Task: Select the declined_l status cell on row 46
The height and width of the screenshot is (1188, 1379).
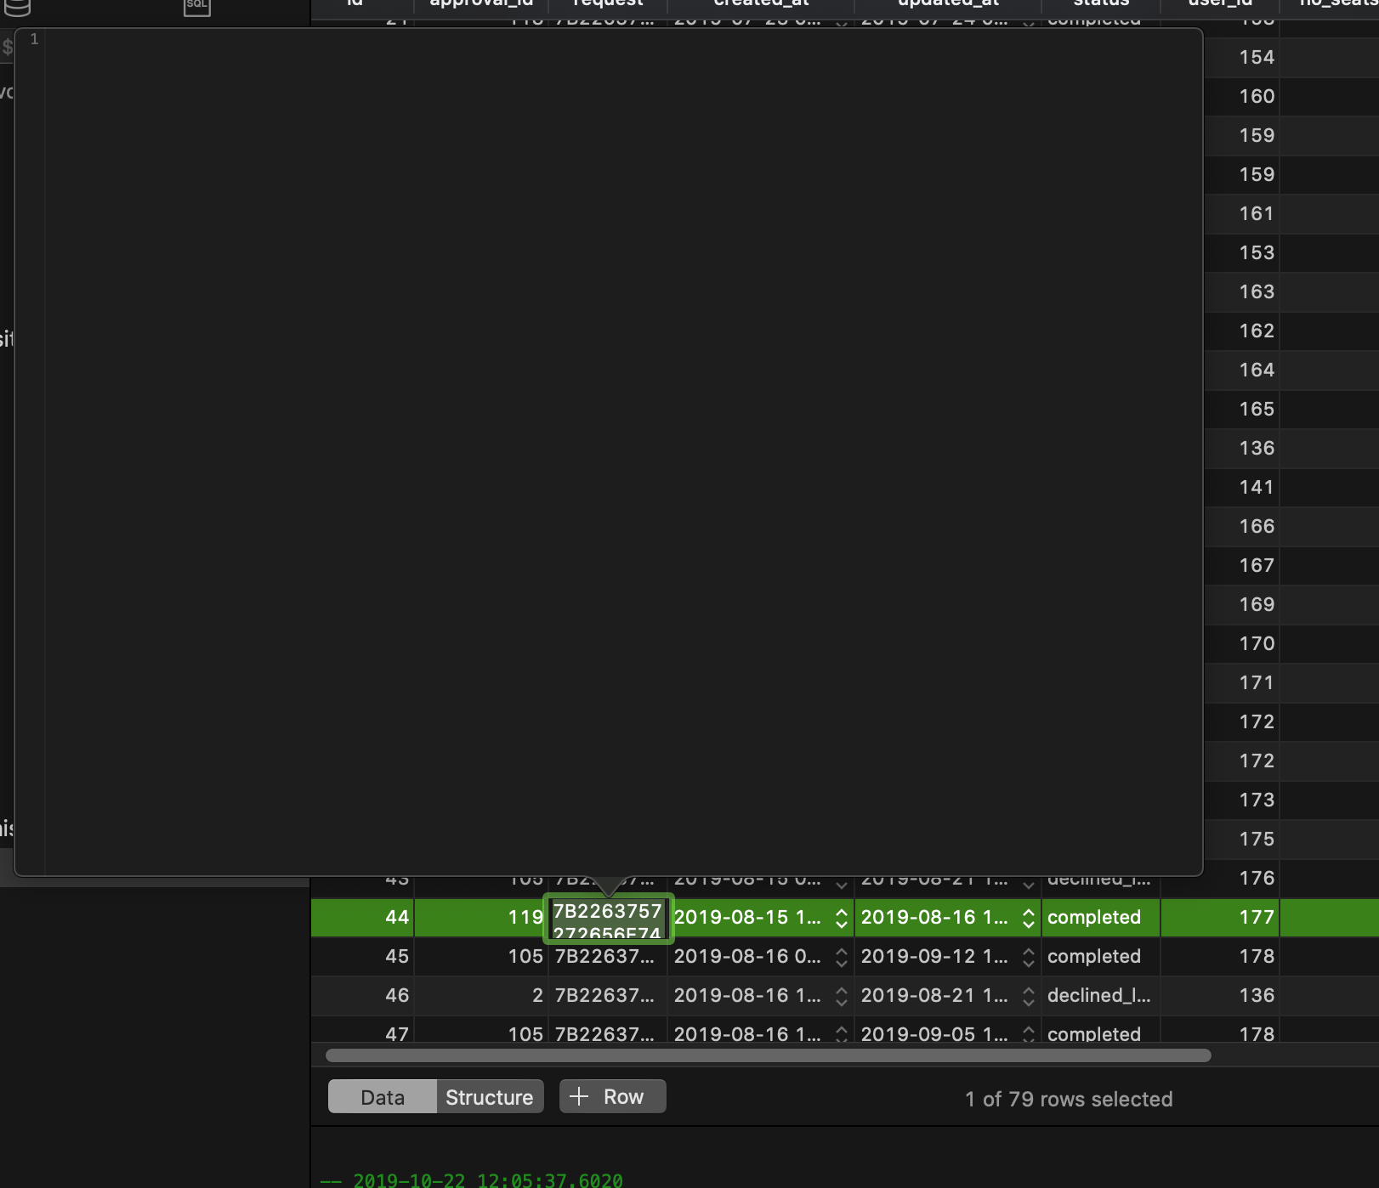Action: (x=1098, y=996)
